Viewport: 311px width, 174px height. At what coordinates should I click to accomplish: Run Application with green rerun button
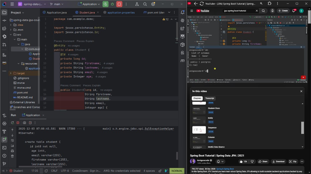(105, 4)
